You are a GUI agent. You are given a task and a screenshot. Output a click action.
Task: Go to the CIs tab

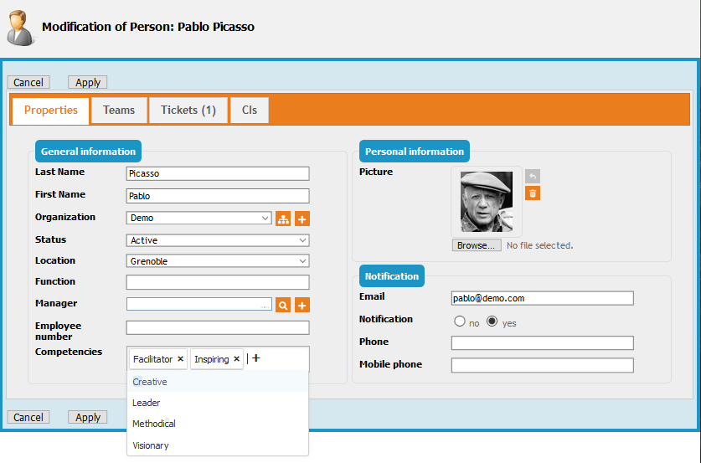point(250,110)
